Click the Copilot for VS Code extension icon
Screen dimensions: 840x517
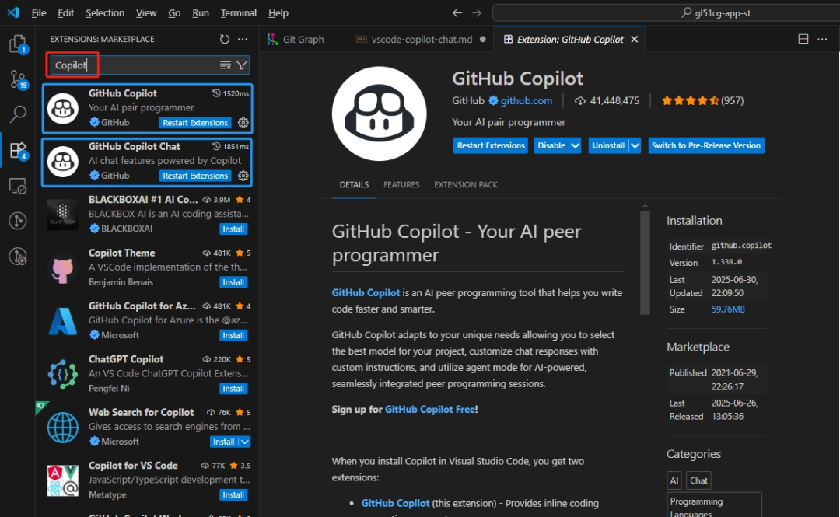click(x=63, y=480)
